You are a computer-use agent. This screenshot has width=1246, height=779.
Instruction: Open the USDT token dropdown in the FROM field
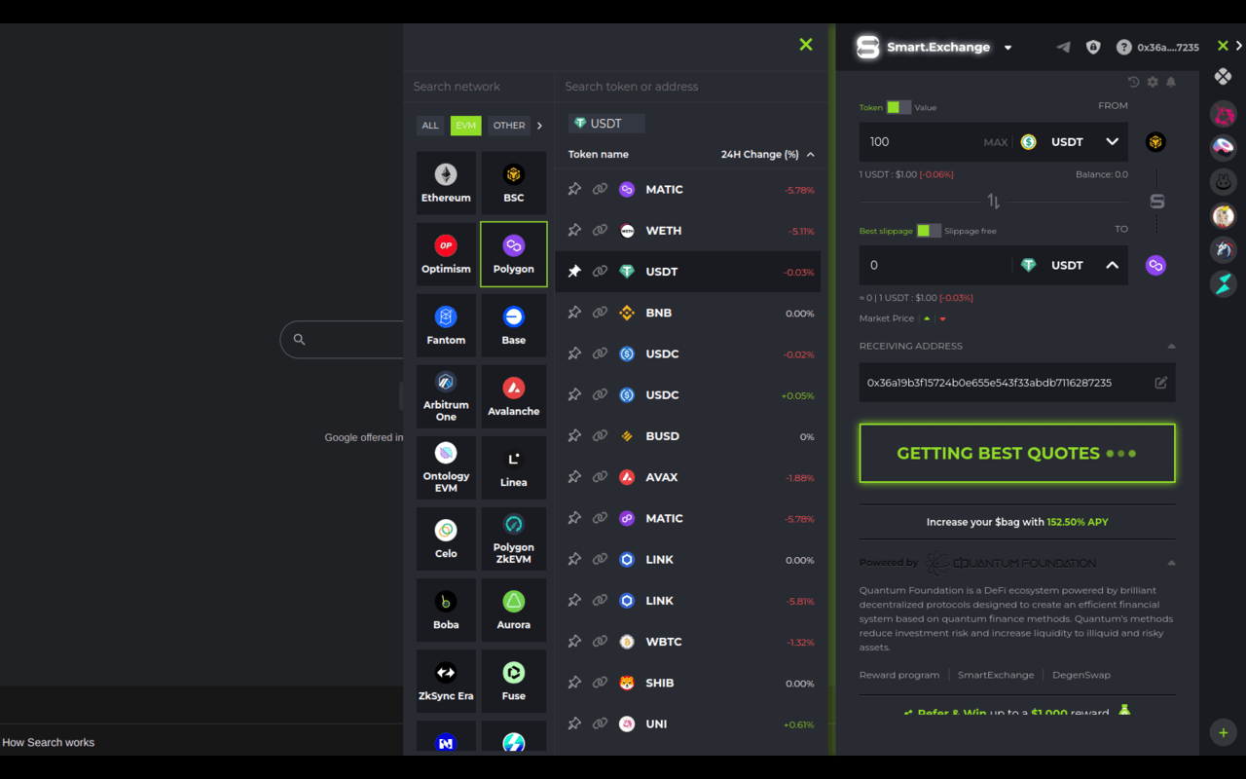click(x=1112, y=141)
